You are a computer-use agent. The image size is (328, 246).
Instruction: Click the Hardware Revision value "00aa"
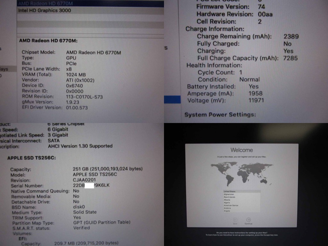click(265, 14)
